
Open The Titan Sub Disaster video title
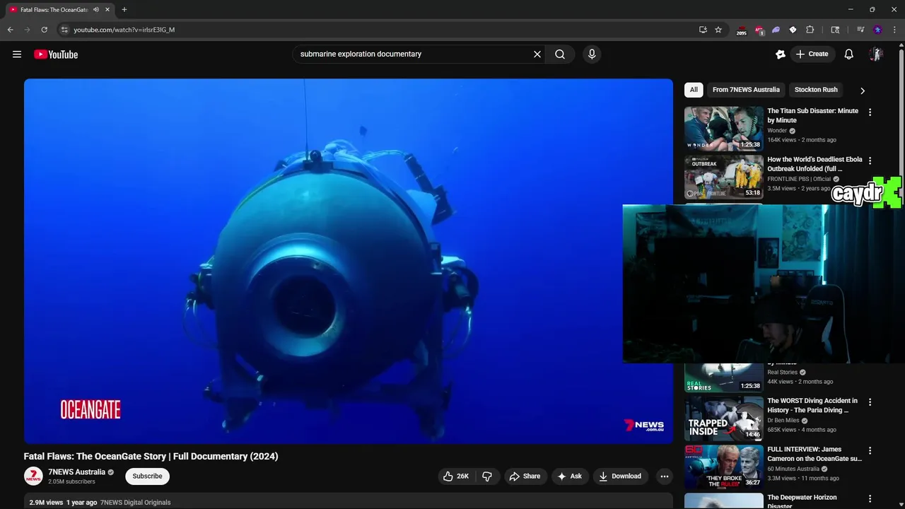point(813,116)
